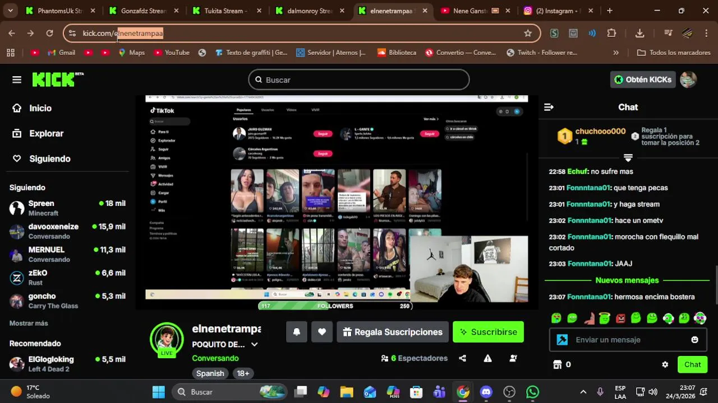Image resolution: width=718 pixels, height=403 pixels.
Task: Expand Mostrar más followed channels
Action: click(29, 323)
